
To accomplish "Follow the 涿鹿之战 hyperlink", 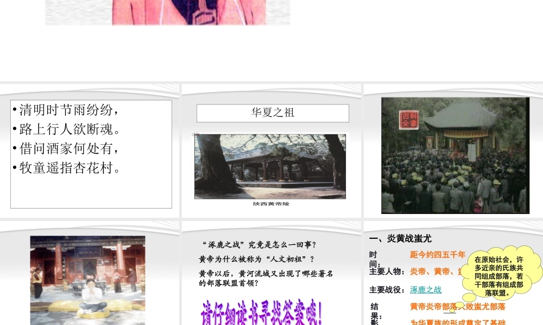I will pos(426,290).
